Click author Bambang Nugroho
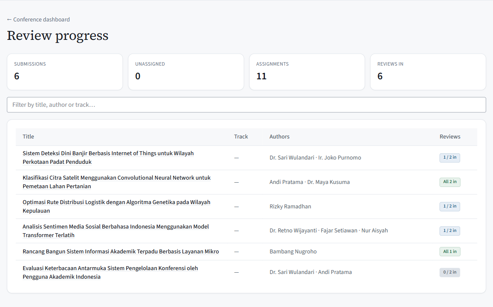The width and height of the screenshot is (493, 307). tap(293, 252)
